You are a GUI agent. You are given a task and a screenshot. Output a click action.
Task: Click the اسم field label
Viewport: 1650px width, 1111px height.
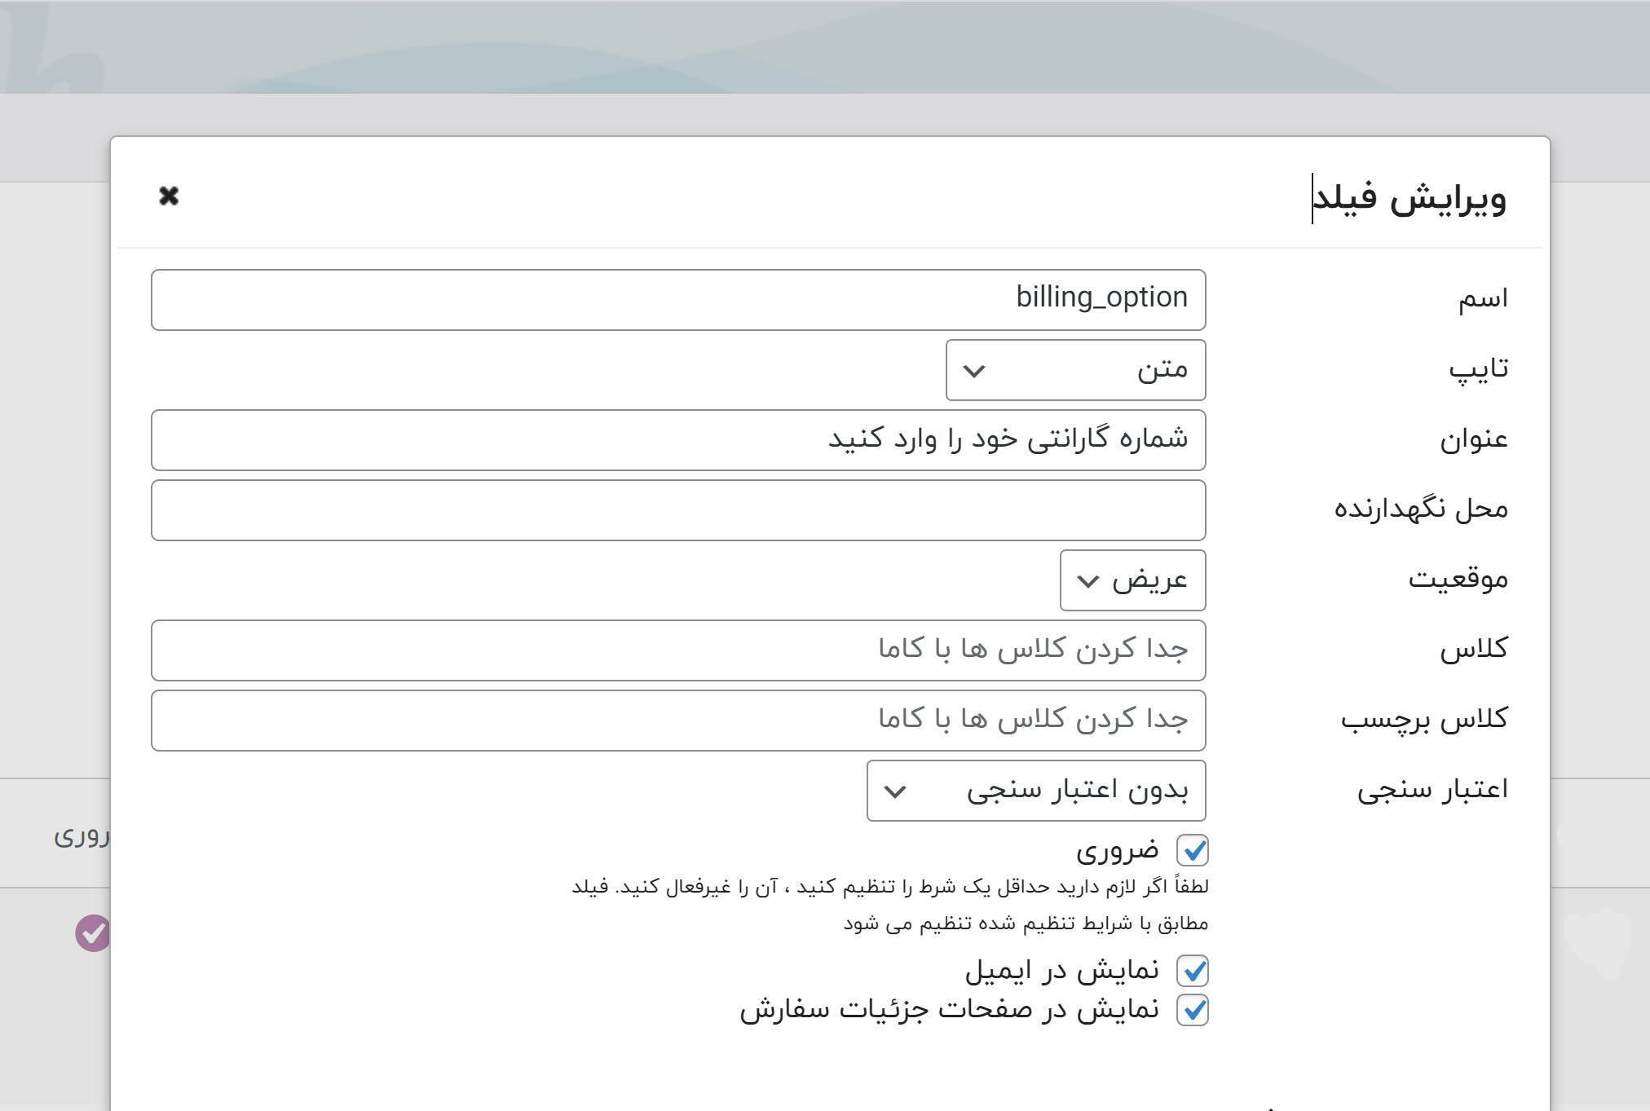coord(1483,298)
